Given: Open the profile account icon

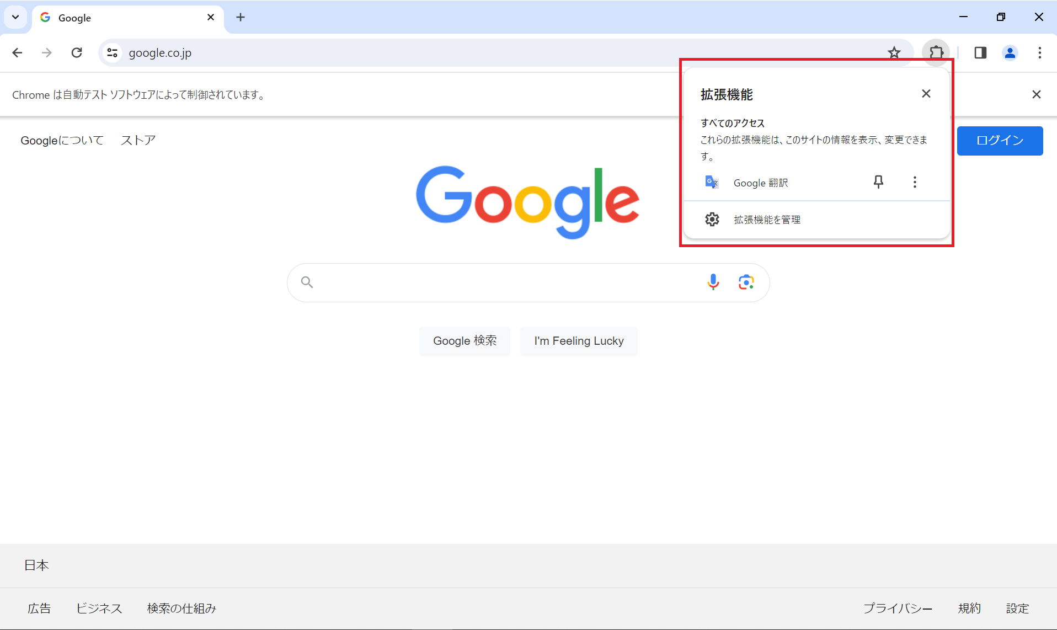Looking at the screenshot, I should [x=1010, y=52].
